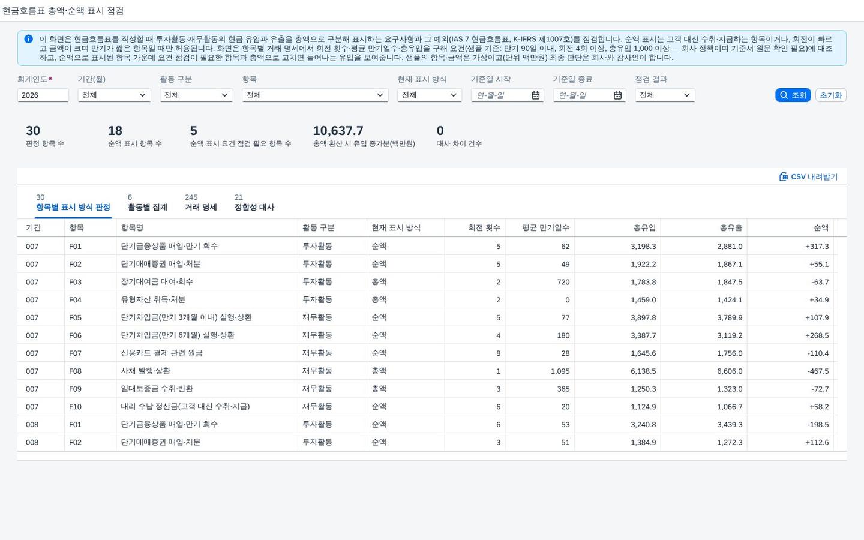Click the 총유입 value 6,138.5
The image size is (864, 540).
pyautogui.click(x=643, y=371)
